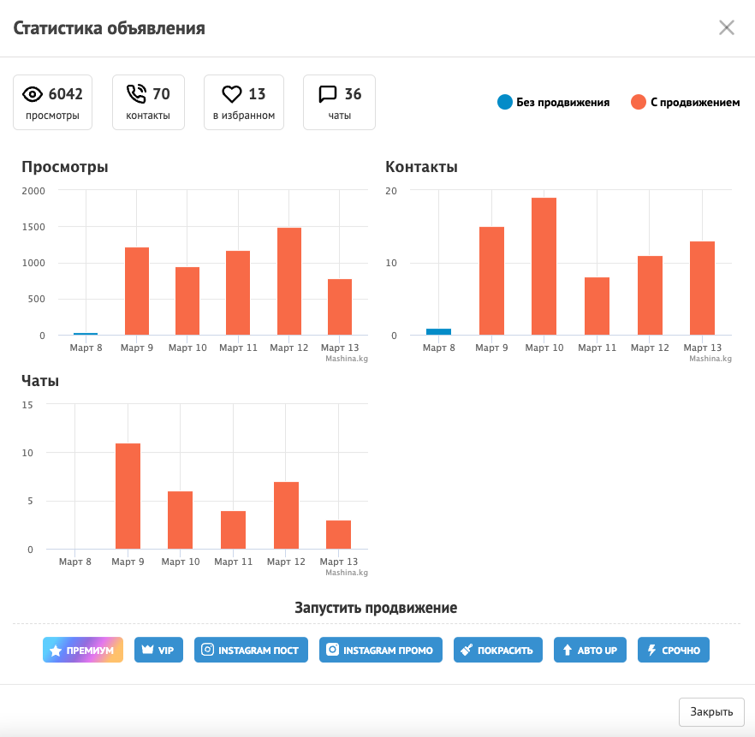Click the Март 9 bar in Чаты chart
This screenshot has width=755, height=737.
tap(128, 496)
